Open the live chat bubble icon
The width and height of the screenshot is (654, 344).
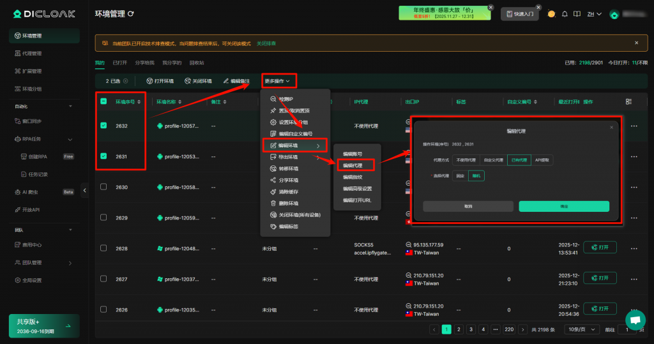634,320
